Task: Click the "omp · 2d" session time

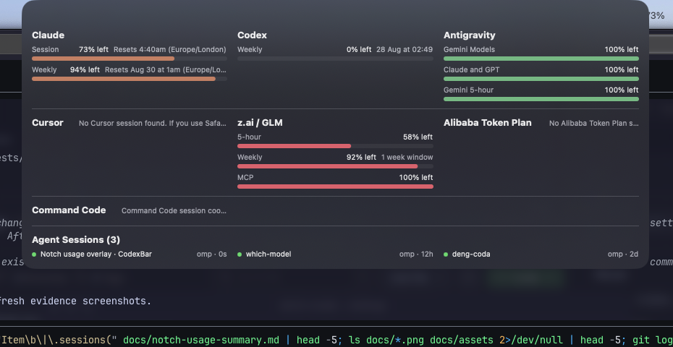Action: [x=623, y=254]
